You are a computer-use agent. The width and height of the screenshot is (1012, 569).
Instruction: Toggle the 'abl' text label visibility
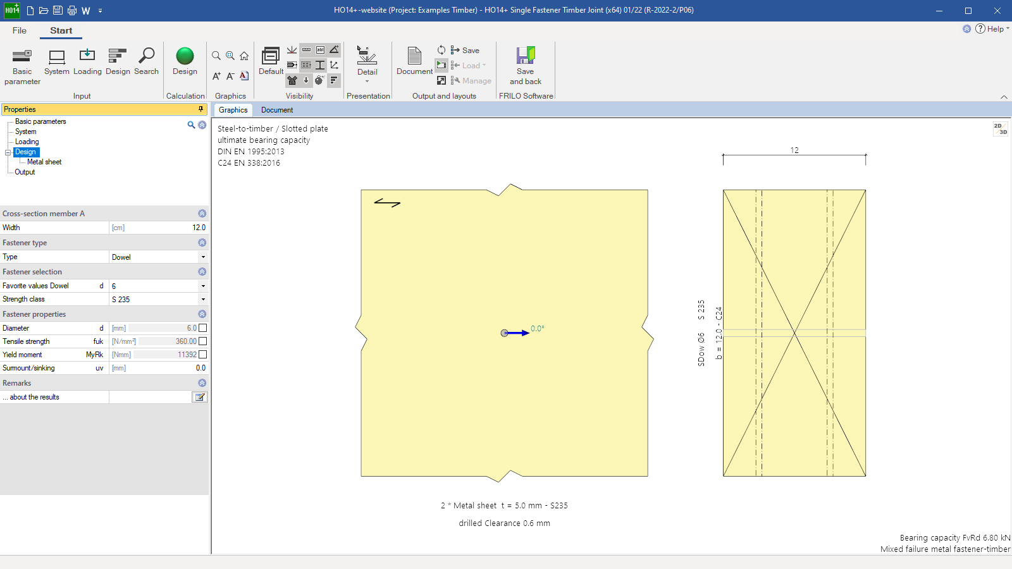pos(320,49)
